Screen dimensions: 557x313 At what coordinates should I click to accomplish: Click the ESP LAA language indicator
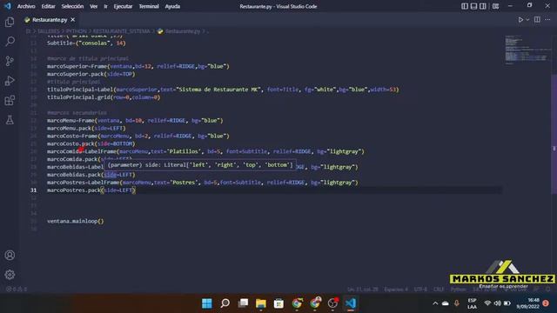point(472,303)
